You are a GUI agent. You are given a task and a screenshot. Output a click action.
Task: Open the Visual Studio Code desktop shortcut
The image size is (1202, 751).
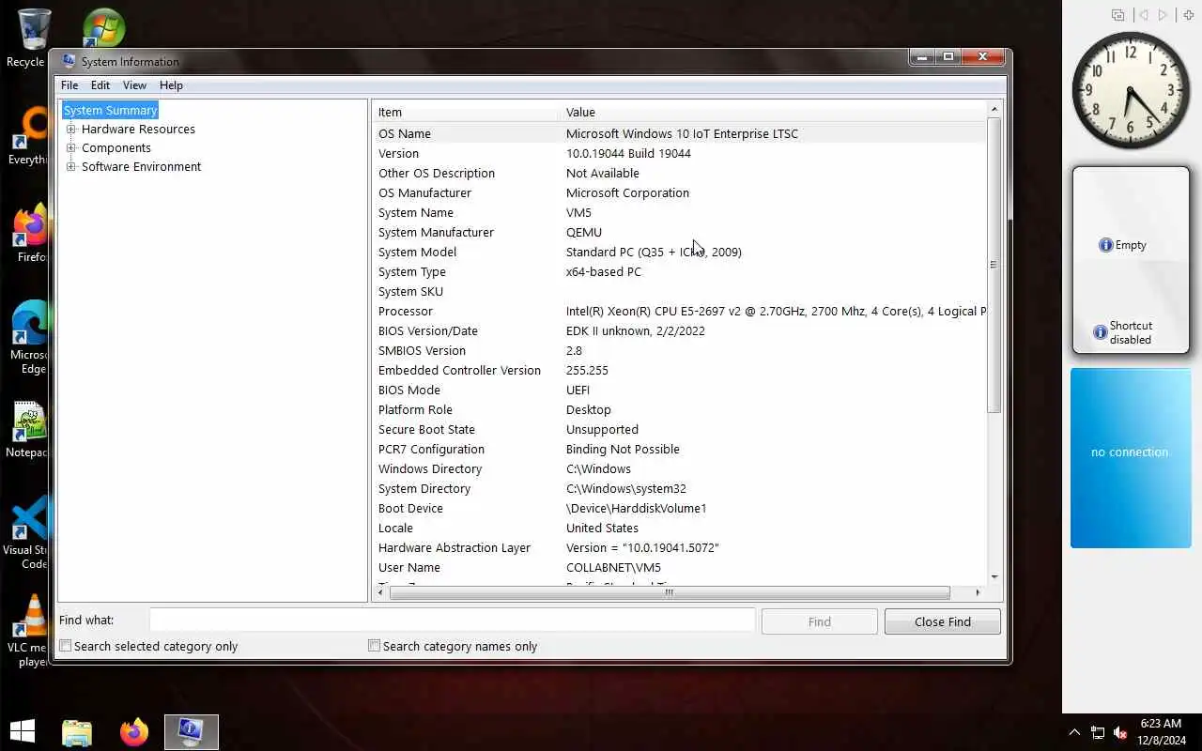[x=26, y=532]
